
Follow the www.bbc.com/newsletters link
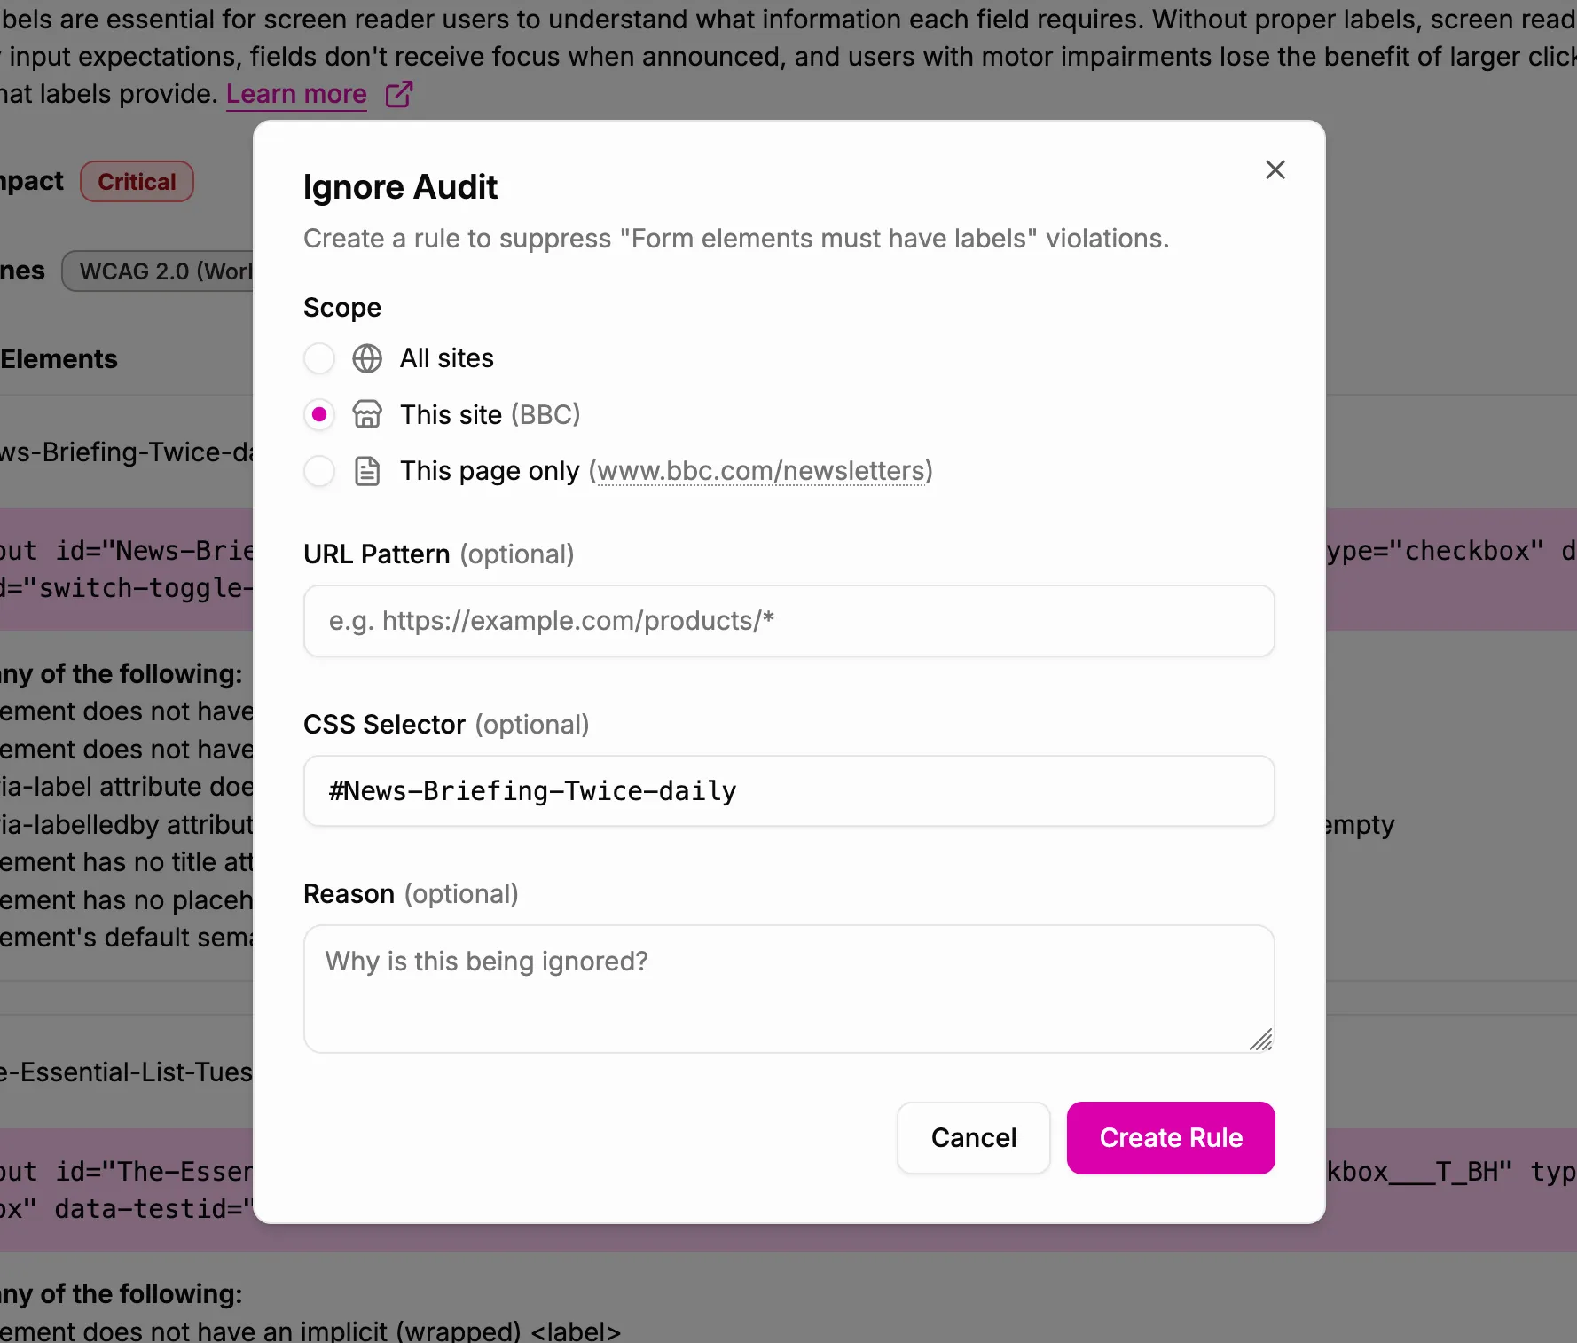click(x=761, y=471)
